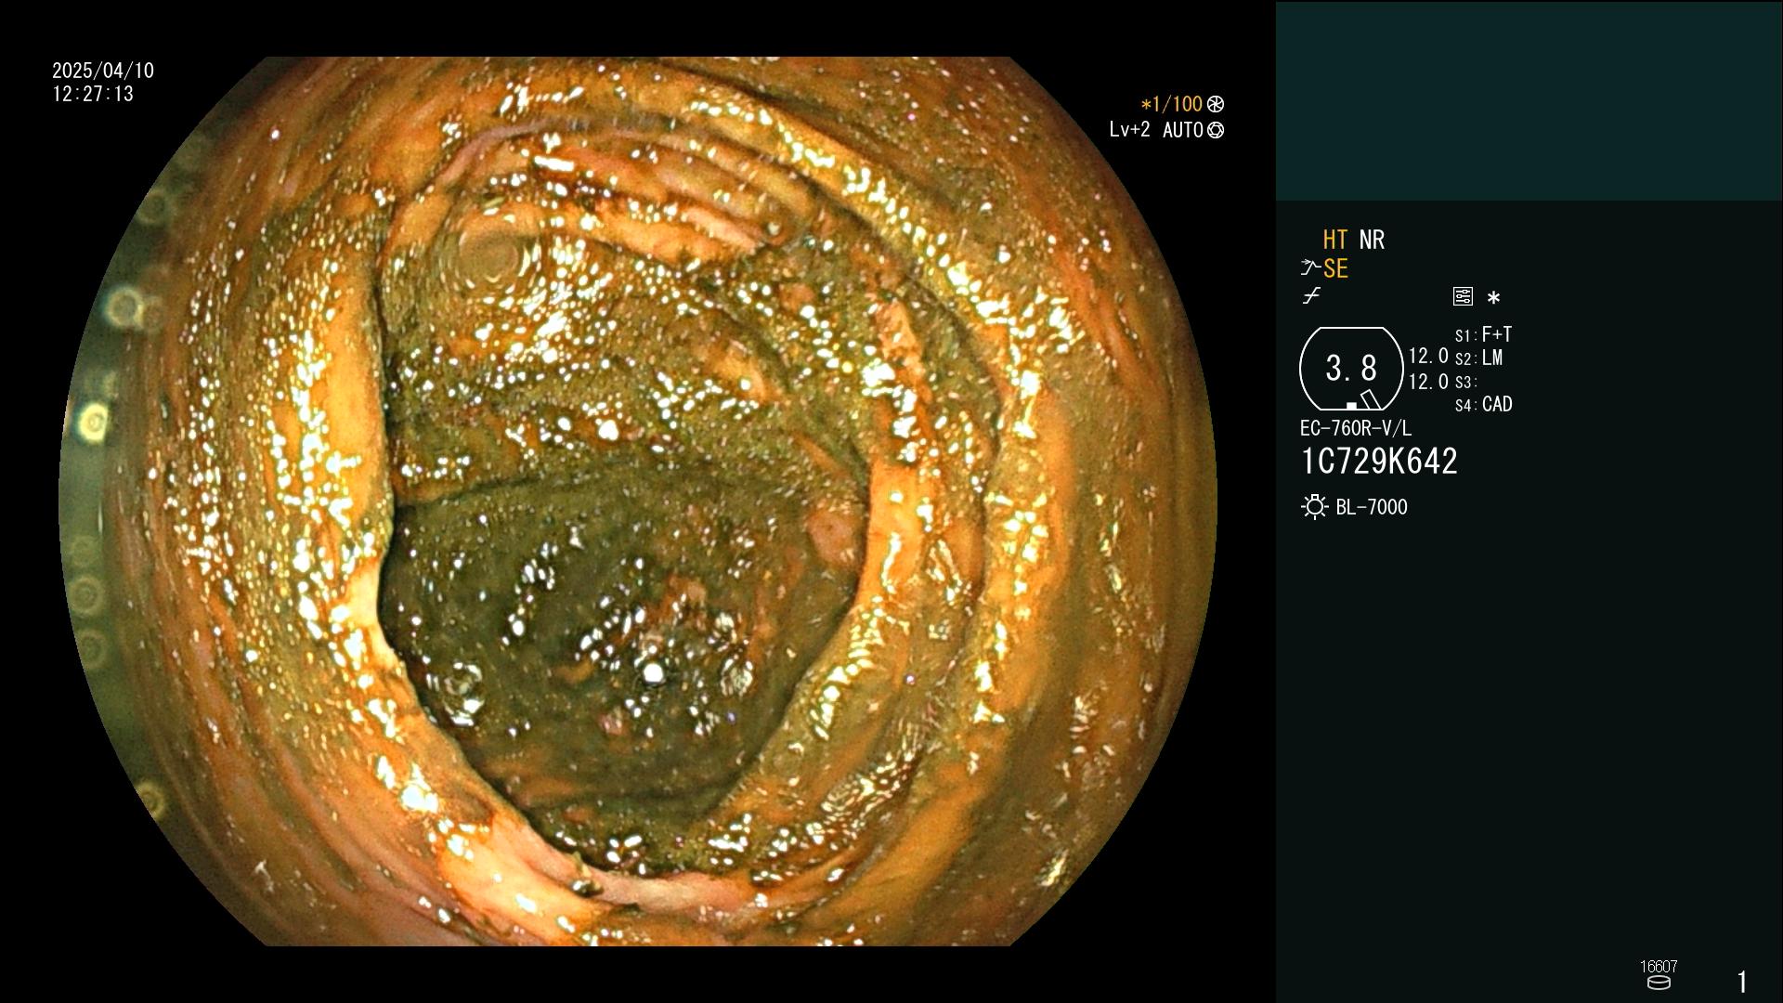Click the image counter 1 at bottom right
The width and height of the screenshot is (1783, 1003).
click(x=1742, y=982)
